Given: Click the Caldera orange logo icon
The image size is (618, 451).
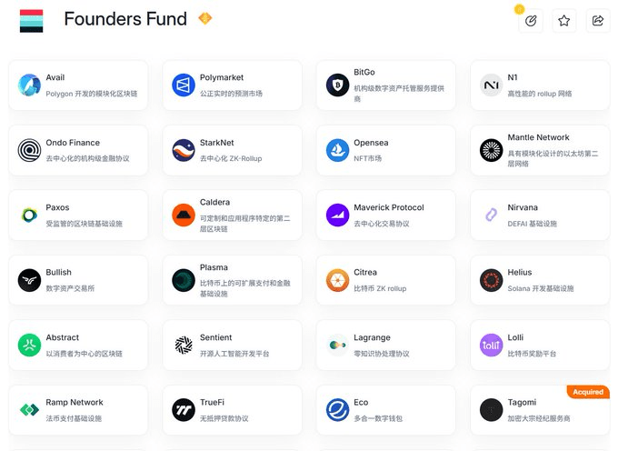Looking at the screenshot, I should coord(184,215).
